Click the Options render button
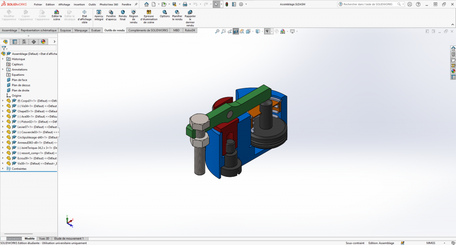The height and width of the screenshot is (245, 456). 165,12
